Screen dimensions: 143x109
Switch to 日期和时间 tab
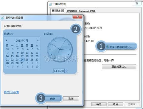[58, 11]
